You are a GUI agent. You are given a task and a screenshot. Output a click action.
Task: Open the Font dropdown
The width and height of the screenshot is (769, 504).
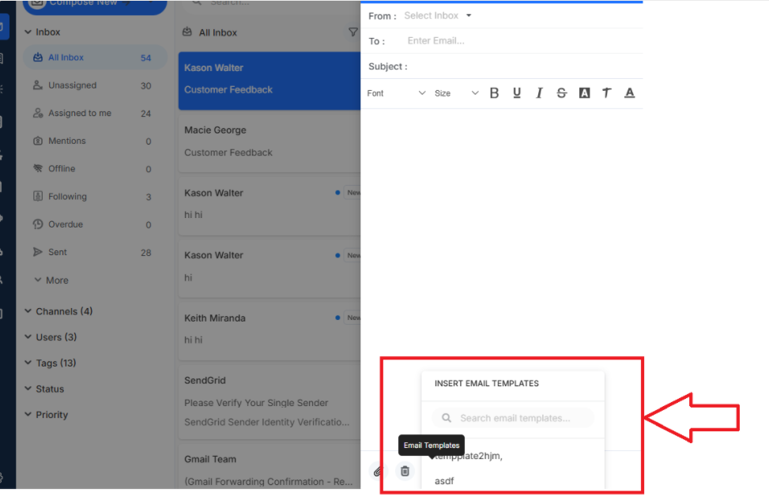396,93
